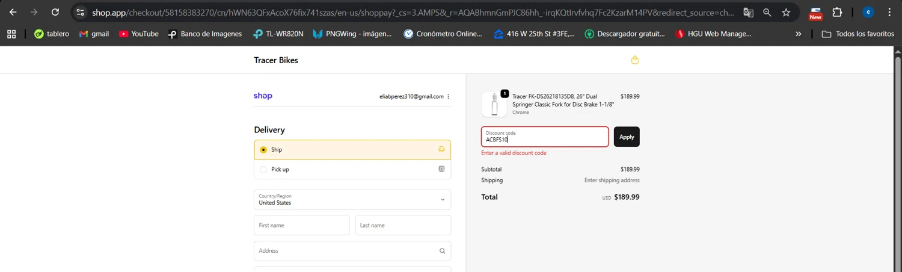Open Banco de Imagenes bookmark
The height and width of the screenshot is (272, 902).
pyautogui.click(x=204, y=34)
